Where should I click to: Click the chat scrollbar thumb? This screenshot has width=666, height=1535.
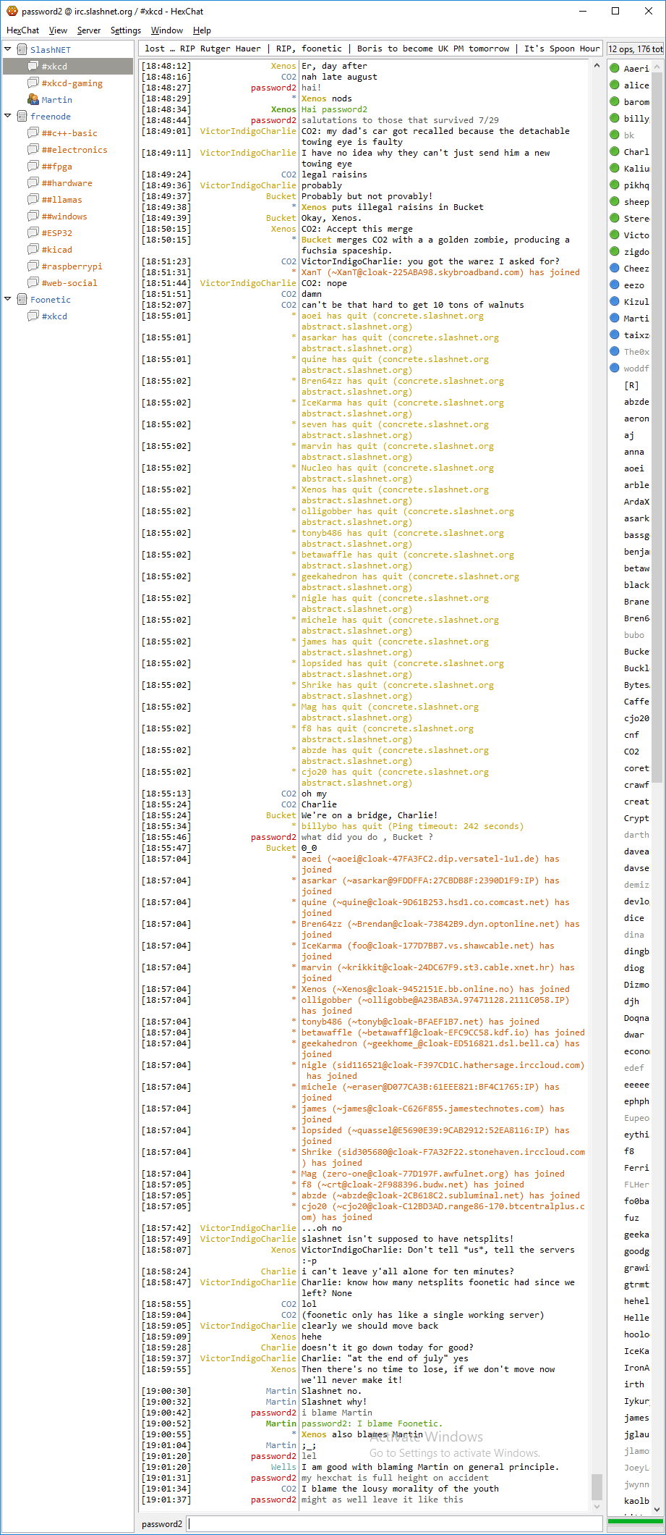pos(597,1487)
